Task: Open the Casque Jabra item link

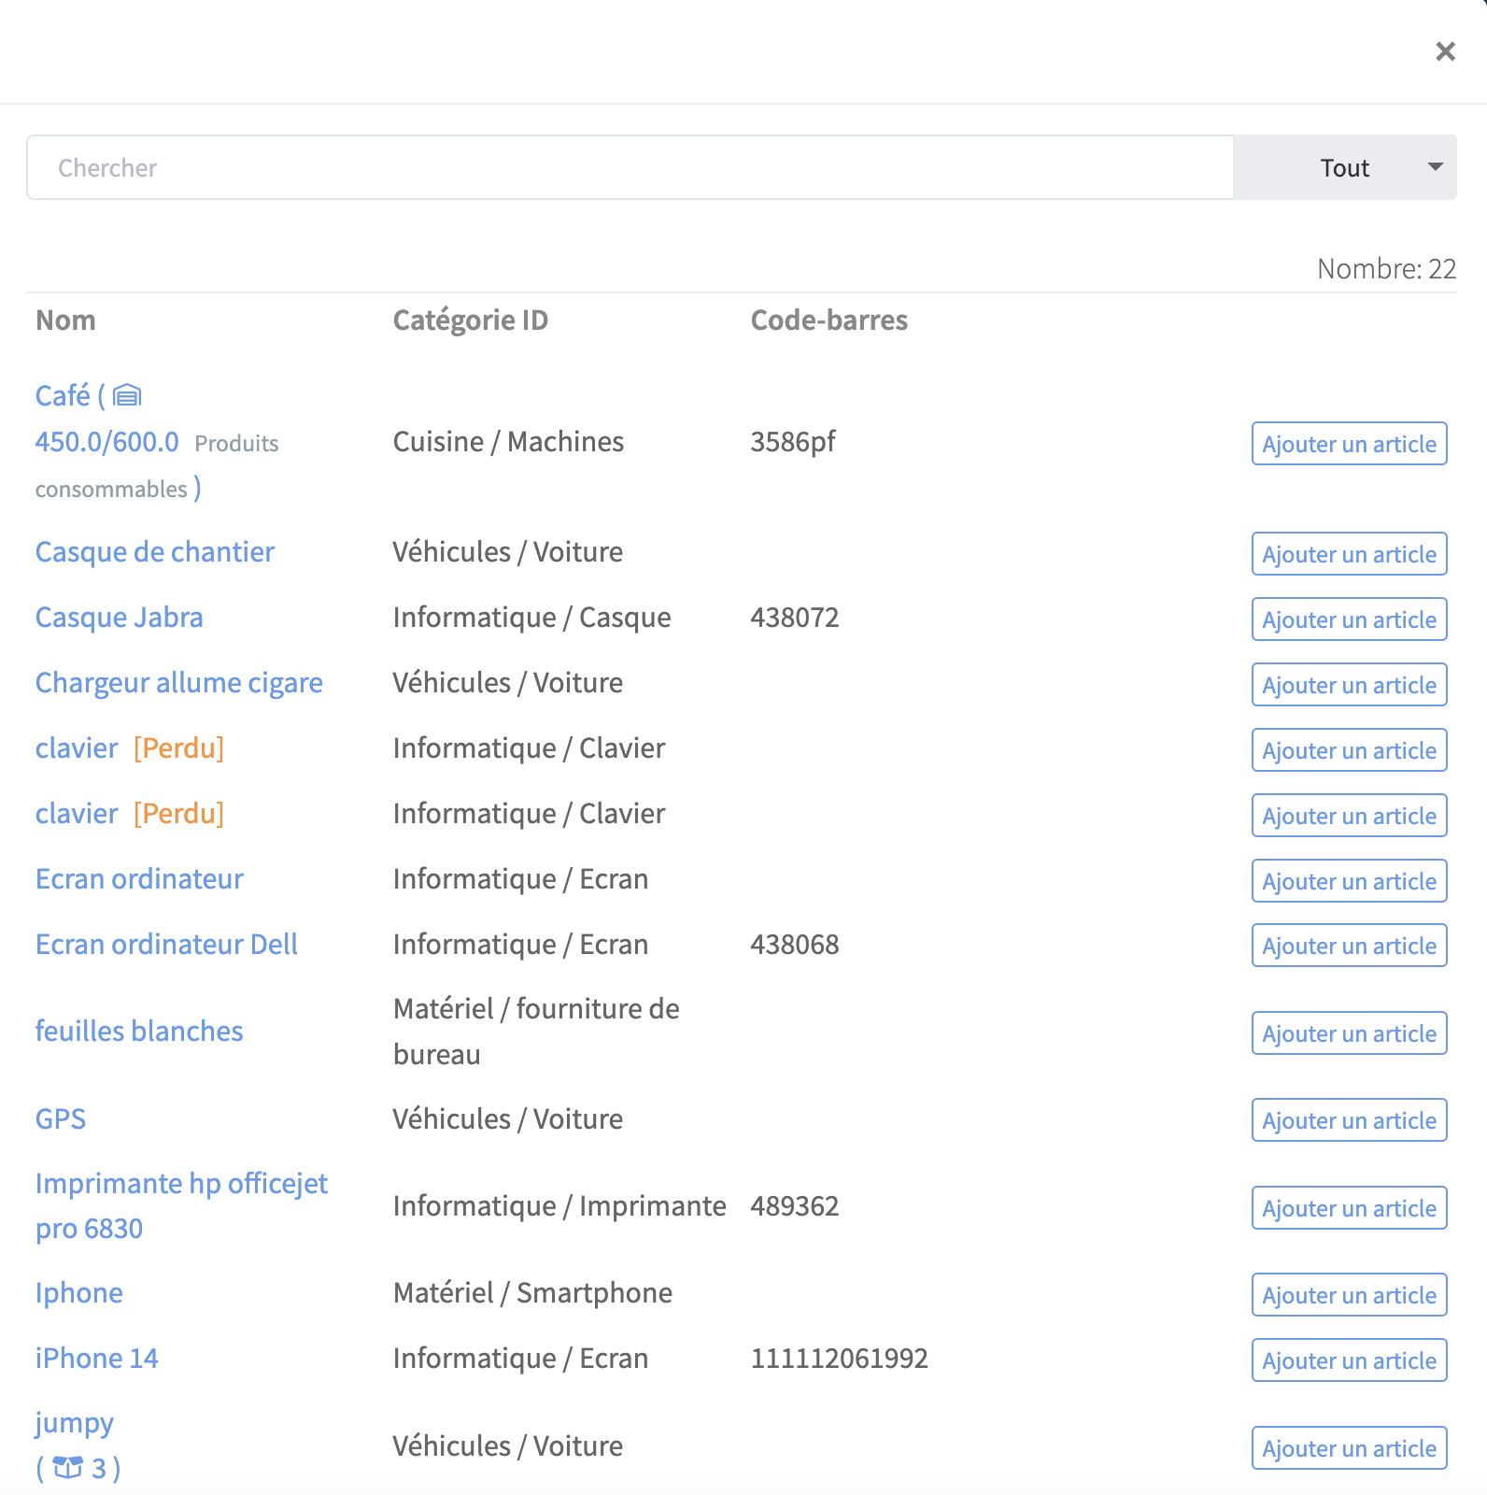Action: (x=120, y=618)
